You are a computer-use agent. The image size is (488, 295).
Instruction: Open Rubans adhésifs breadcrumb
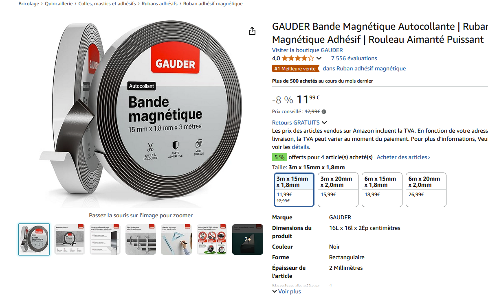(159, 4)
